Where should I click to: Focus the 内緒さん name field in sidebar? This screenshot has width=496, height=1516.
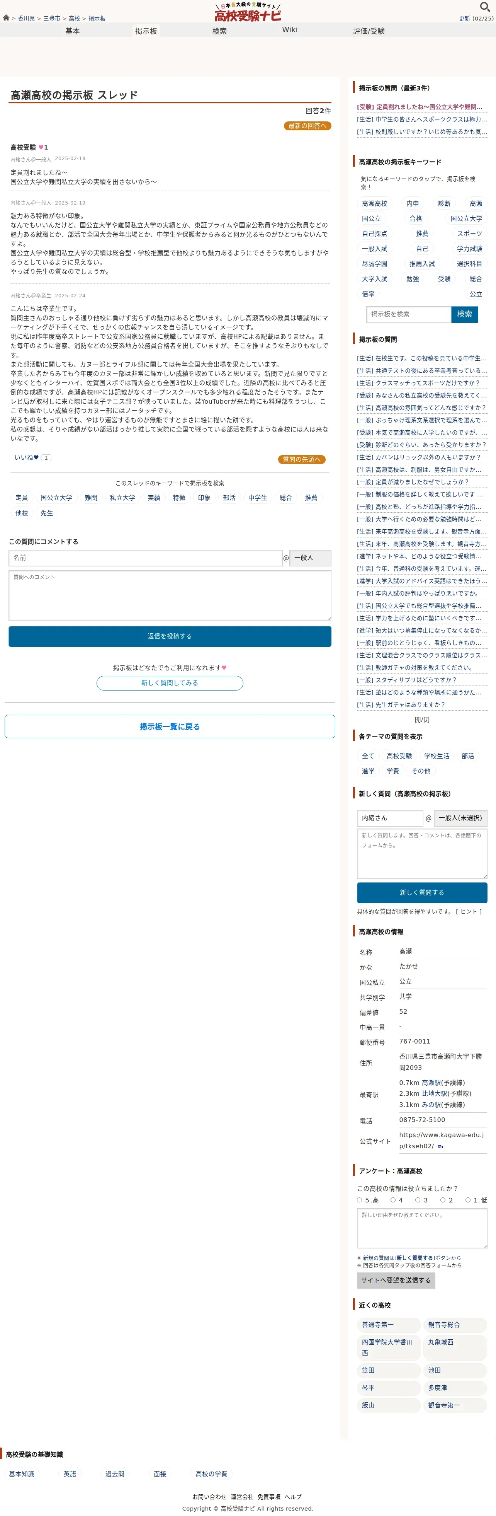pos(390,818)
